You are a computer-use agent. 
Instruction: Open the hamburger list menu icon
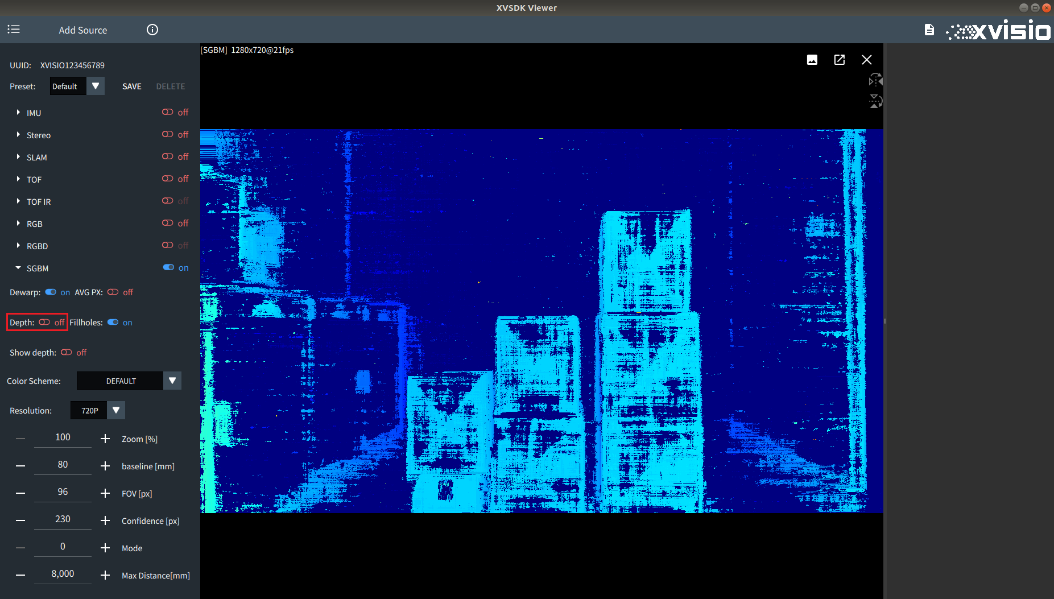14,30
